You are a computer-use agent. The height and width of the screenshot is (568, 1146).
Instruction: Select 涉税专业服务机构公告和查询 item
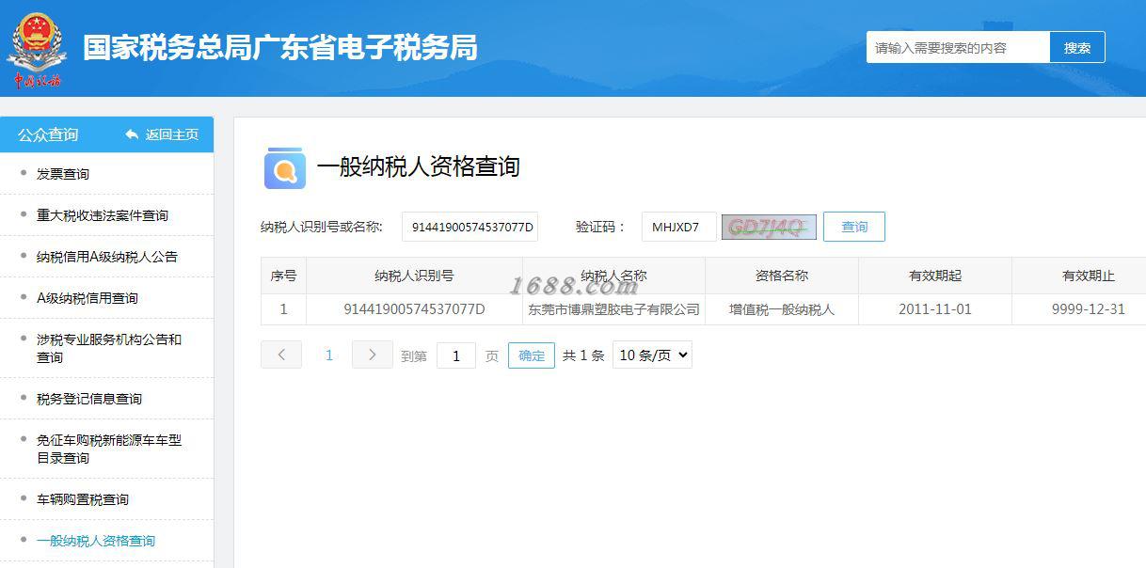pos(109,348)
